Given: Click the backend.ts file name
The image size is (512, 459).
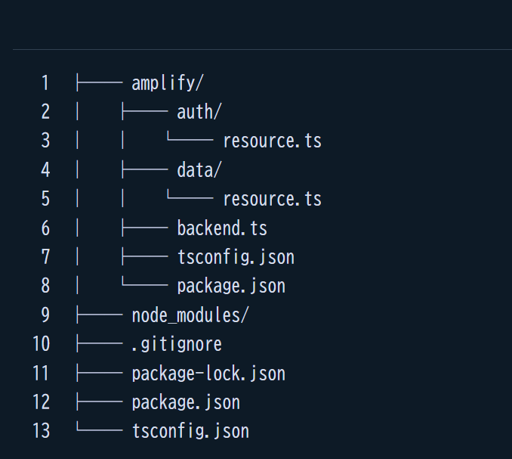Looking at the screenshot, I should tap(222, 228).
